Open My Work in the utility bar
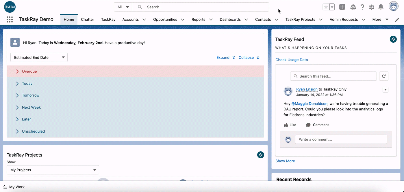The height and width of the screenshot is (192, 404). coord(14,187)
